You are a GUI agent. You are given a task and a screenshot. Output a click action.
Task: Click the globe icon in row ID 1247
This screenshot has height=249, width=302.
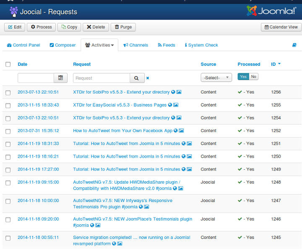141,207
